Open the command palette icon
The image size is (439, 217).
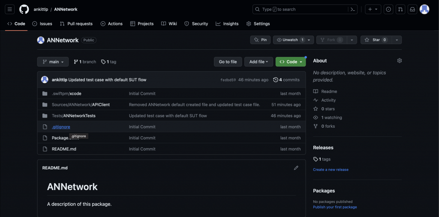(x=353, y=9)
